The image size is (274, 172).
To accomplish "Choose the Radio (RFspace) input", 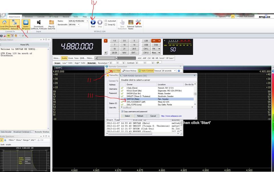I will click(x=26, y=24).
